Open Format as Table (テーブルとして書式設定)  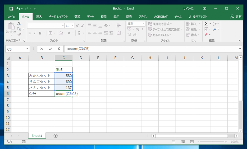[x=165, y=29]
